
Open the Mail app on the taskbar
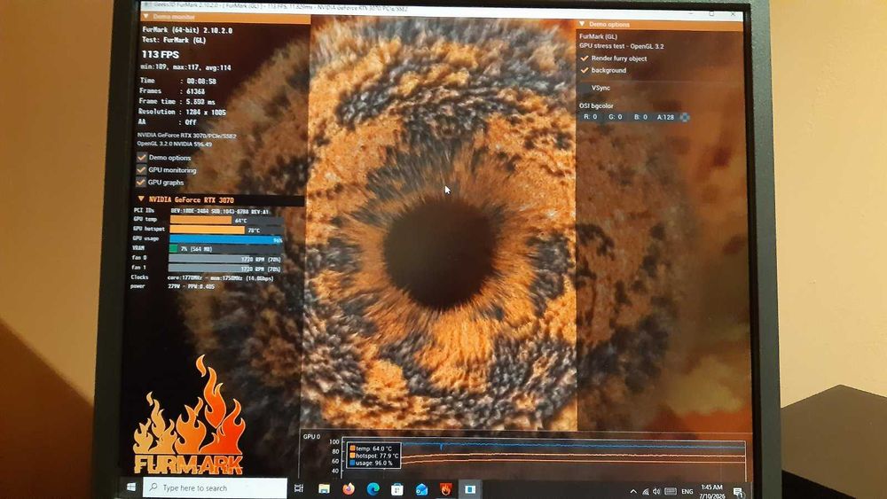tap(421, 489)
